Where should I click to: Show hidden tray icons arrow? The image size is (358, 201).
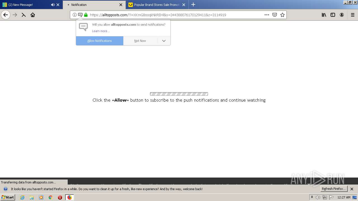click(x=312, y=197)
